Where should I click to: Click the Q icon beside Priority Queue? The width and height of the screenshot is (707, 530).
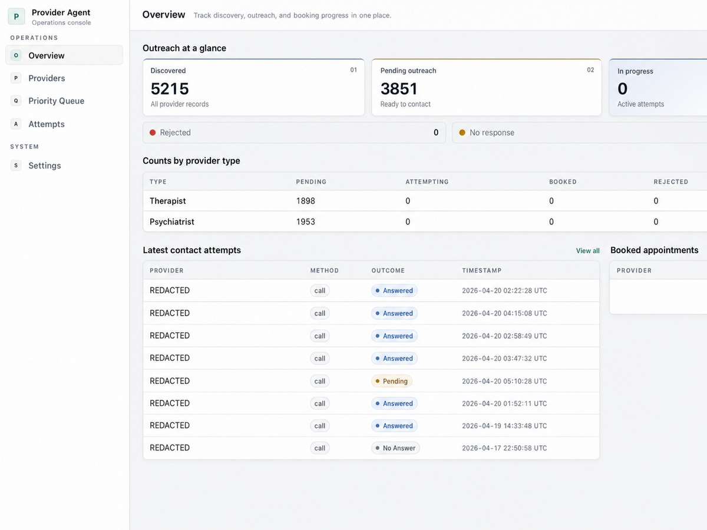(16, 101)
